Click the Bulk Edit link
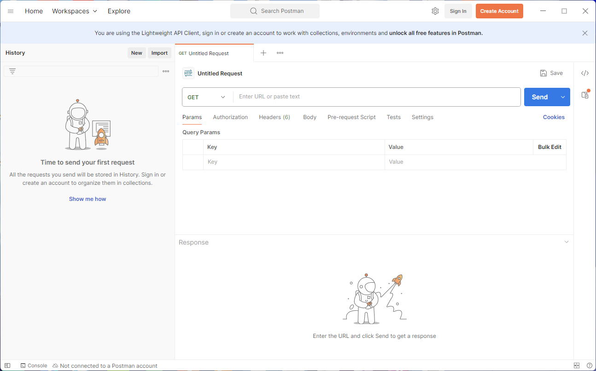This screenshot has width=596, height=371. click(x=549, y=147)
